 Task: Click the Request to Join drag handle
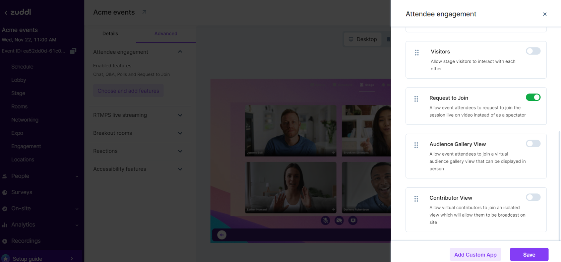[x=416, y=99]
